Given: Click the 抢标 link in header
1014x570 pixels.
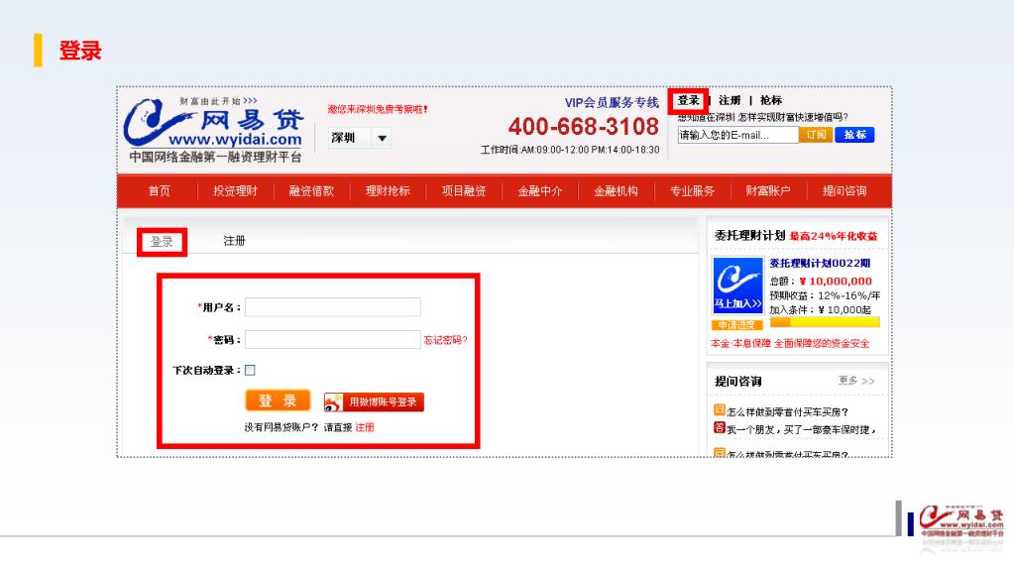Looking at the screenshot, I should pos(771,100).
